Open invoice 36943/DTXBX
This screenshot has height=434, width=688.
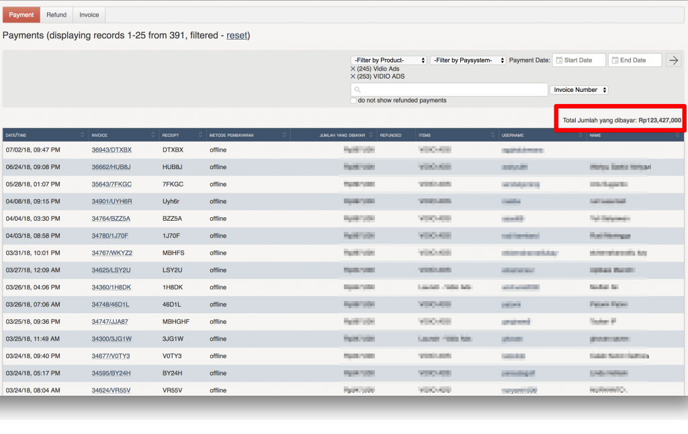click(x=112, y=150)
